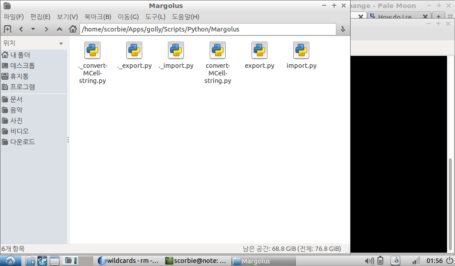Open the 북마크(B) menu
The image size is (455, 266).
click(98, 17)
